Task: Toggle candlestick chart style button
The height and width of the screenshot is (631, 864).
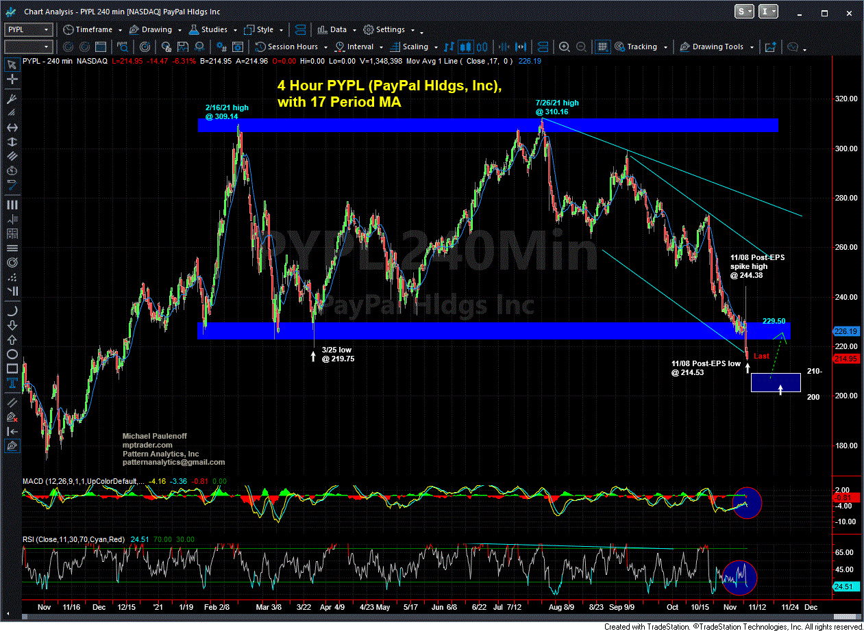Action: [466, 47]
